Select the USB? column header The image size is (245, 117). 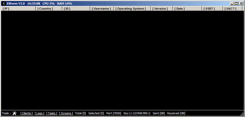212,9
